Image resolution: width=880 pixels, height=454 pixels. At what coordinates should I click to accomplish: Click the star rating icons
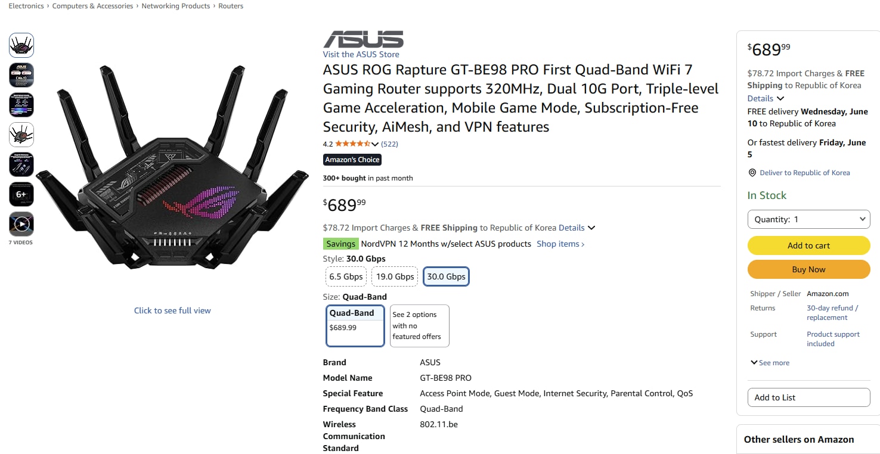(353, 144)
